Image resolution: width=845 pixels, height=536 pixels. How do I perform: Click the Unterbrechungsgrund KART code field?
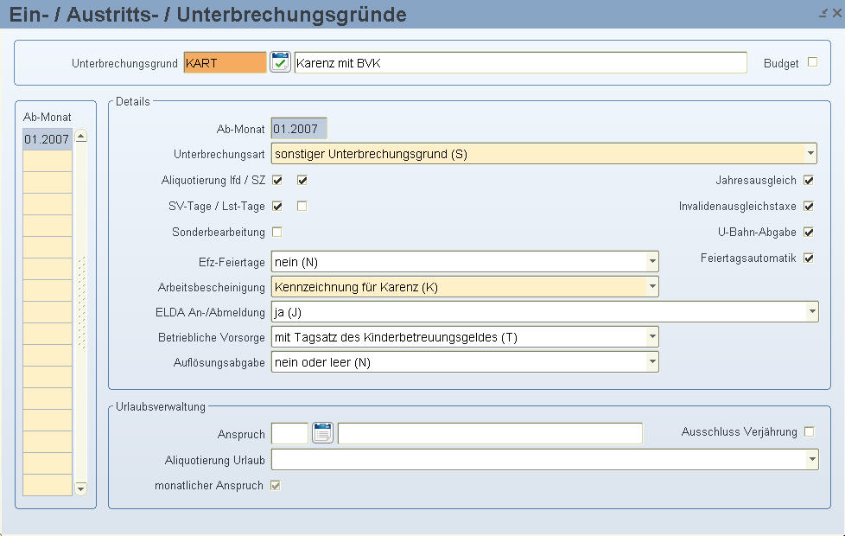tap(225, 63)
